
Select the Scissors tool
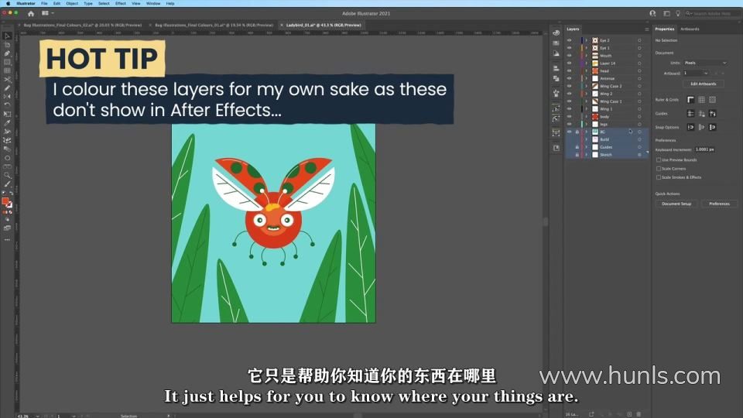pyautogui.click(x=7, y=80)
